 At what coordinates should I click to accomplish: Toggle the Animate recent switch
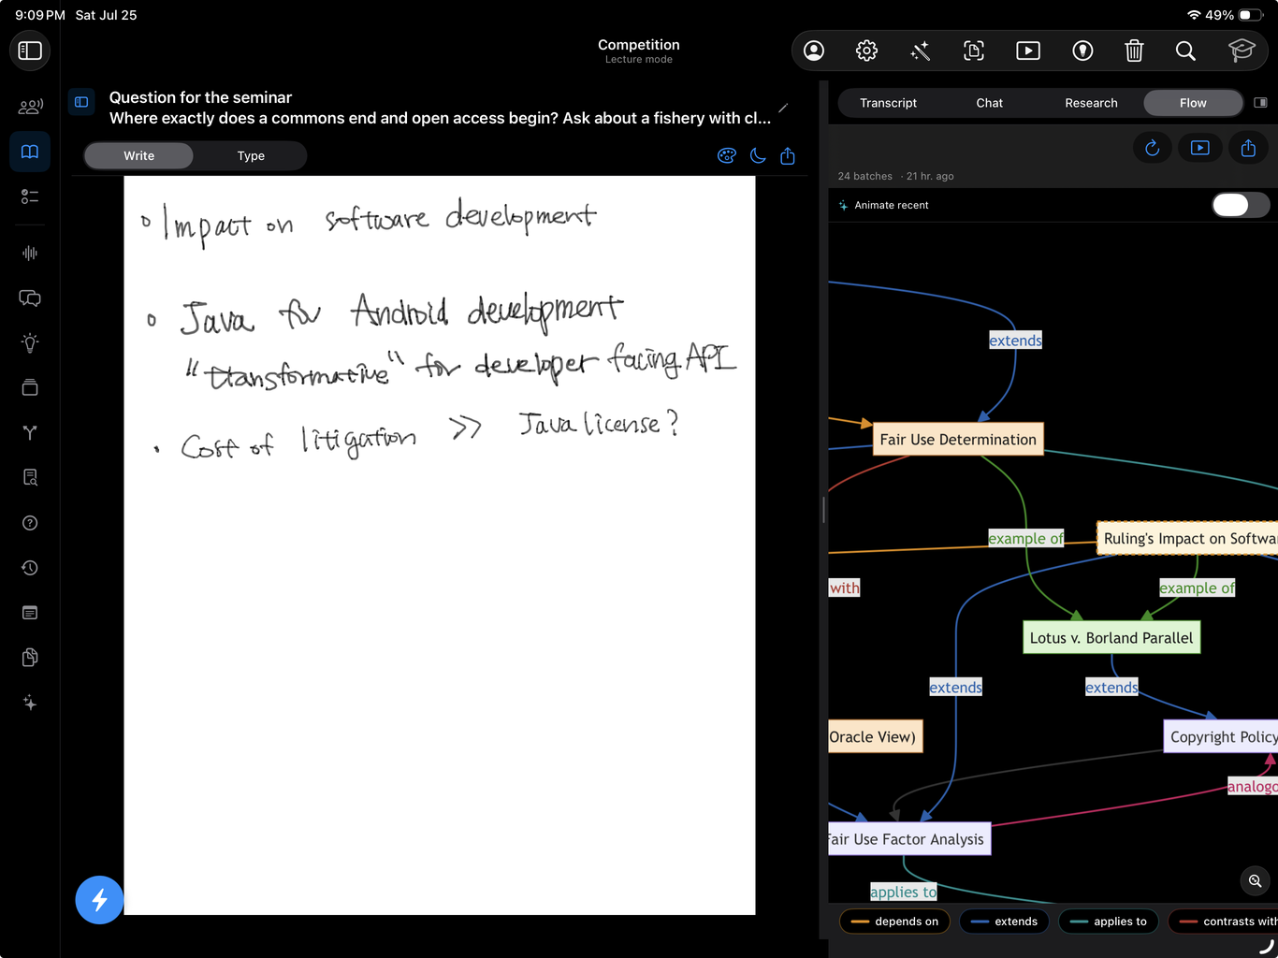1241,205
